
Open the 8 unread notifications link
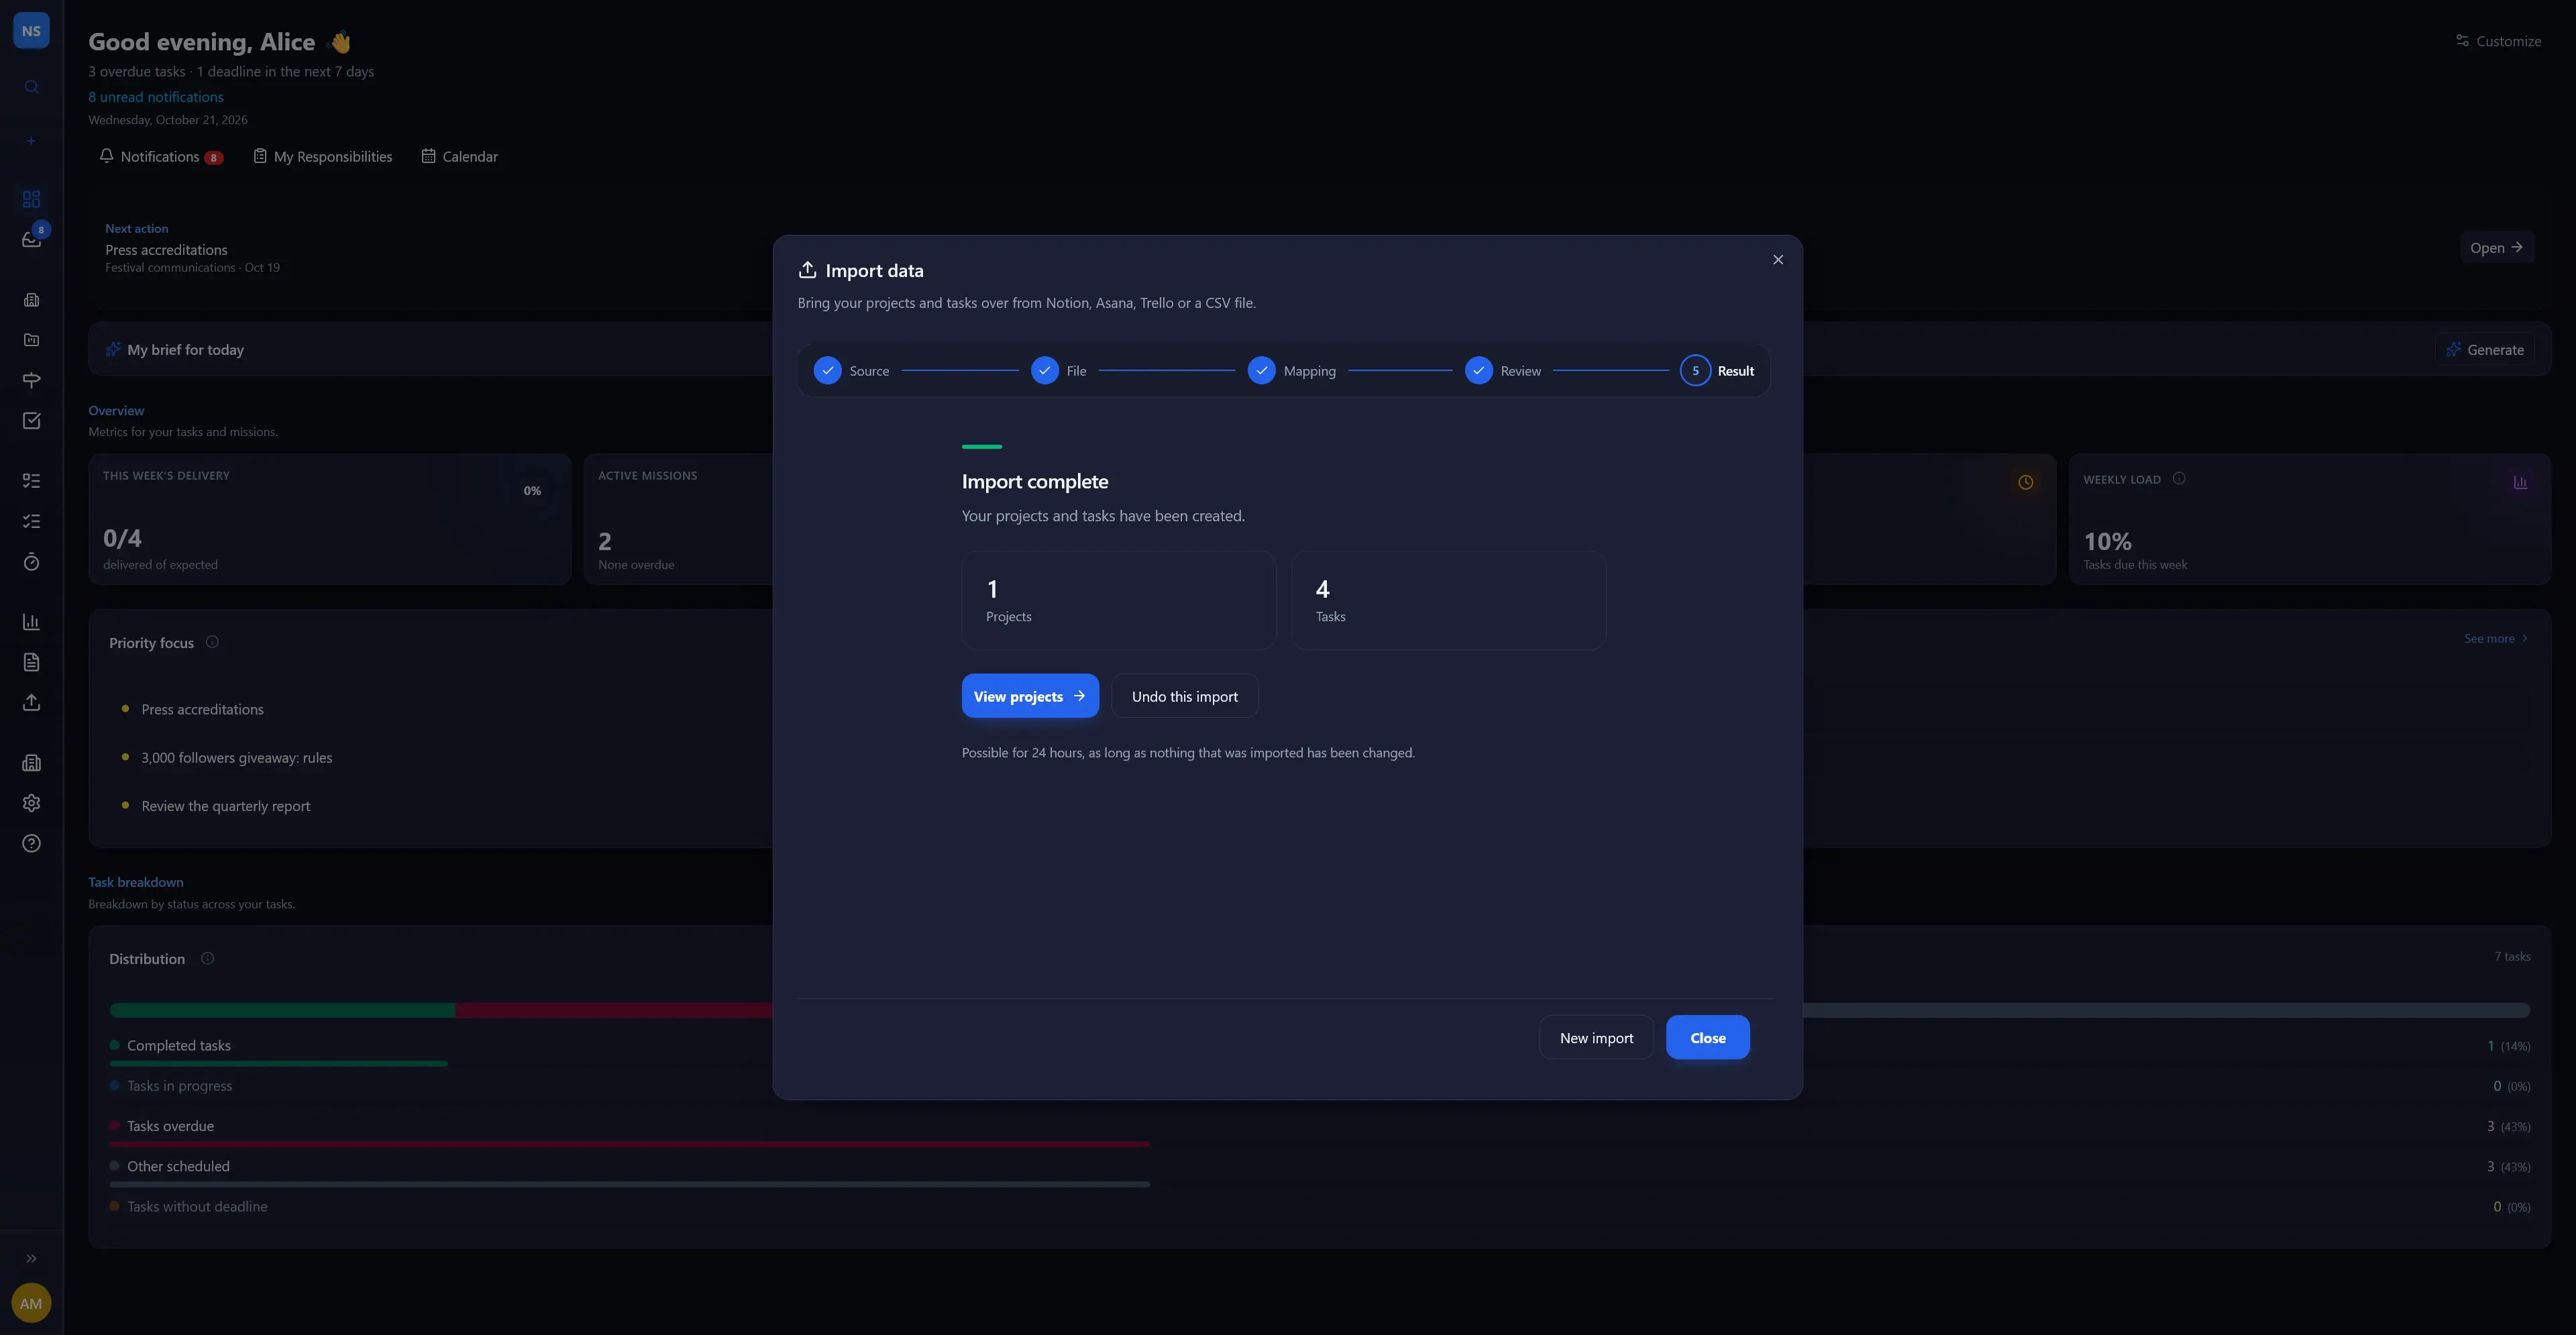[x=156, y=97]
